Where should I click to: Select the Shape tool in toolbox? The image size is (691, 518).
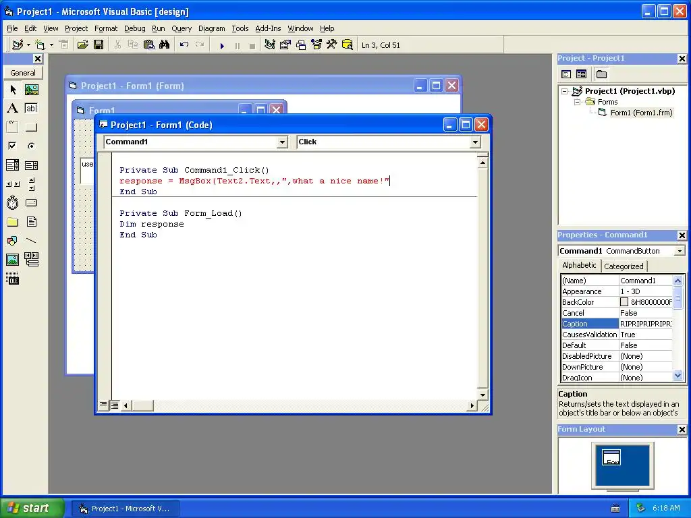pyautogui.click(x=13, y=241)
